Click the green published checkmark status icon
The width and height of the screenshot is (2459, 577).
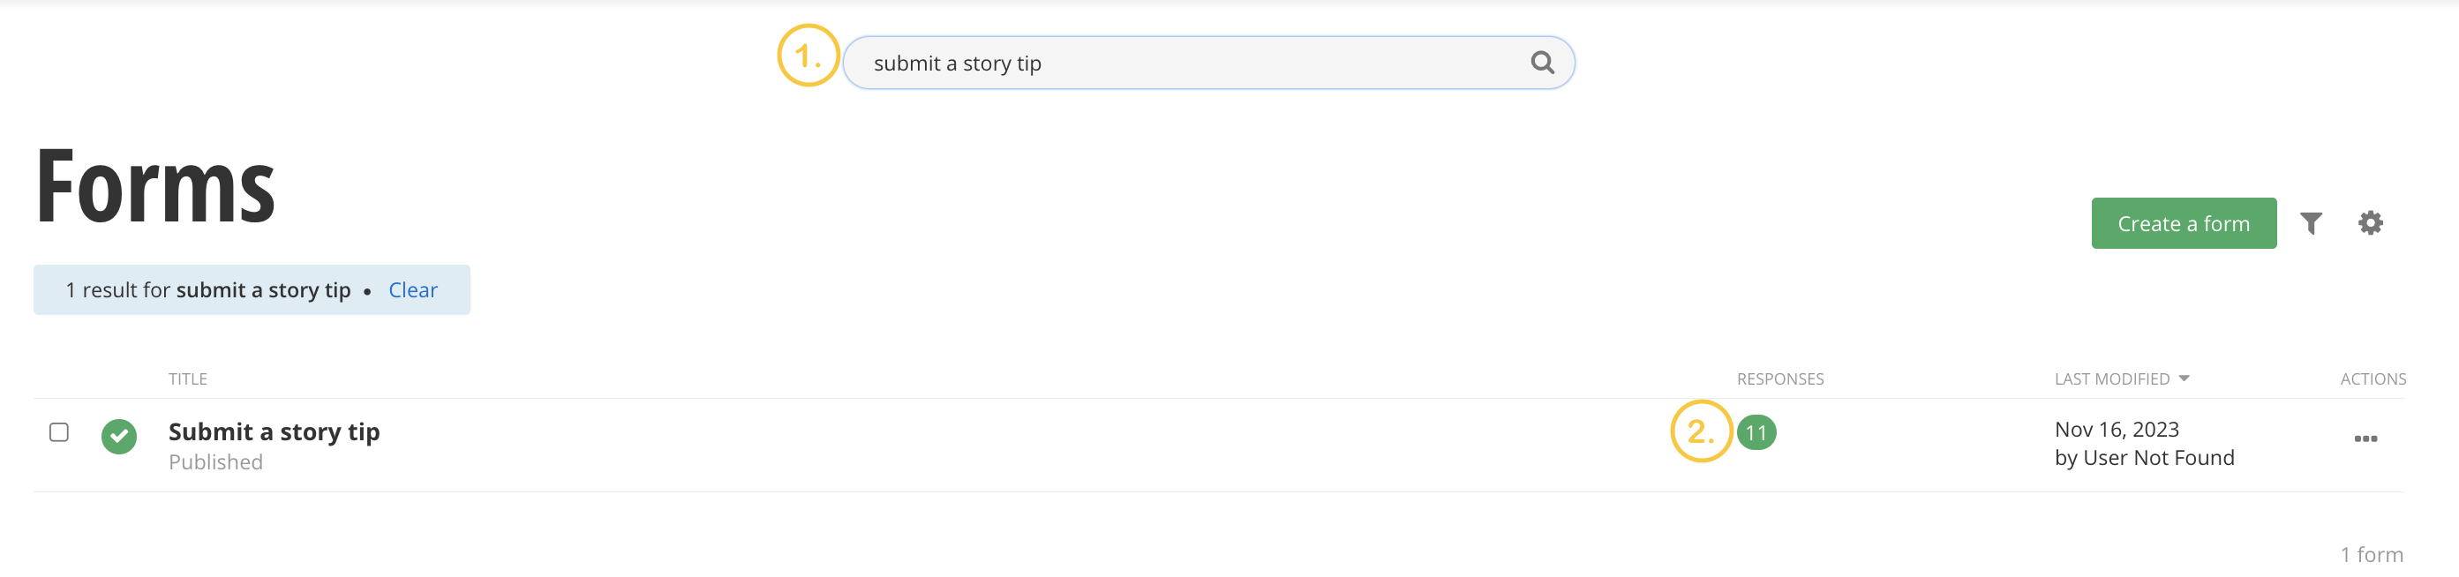click(x=119, y=437)
